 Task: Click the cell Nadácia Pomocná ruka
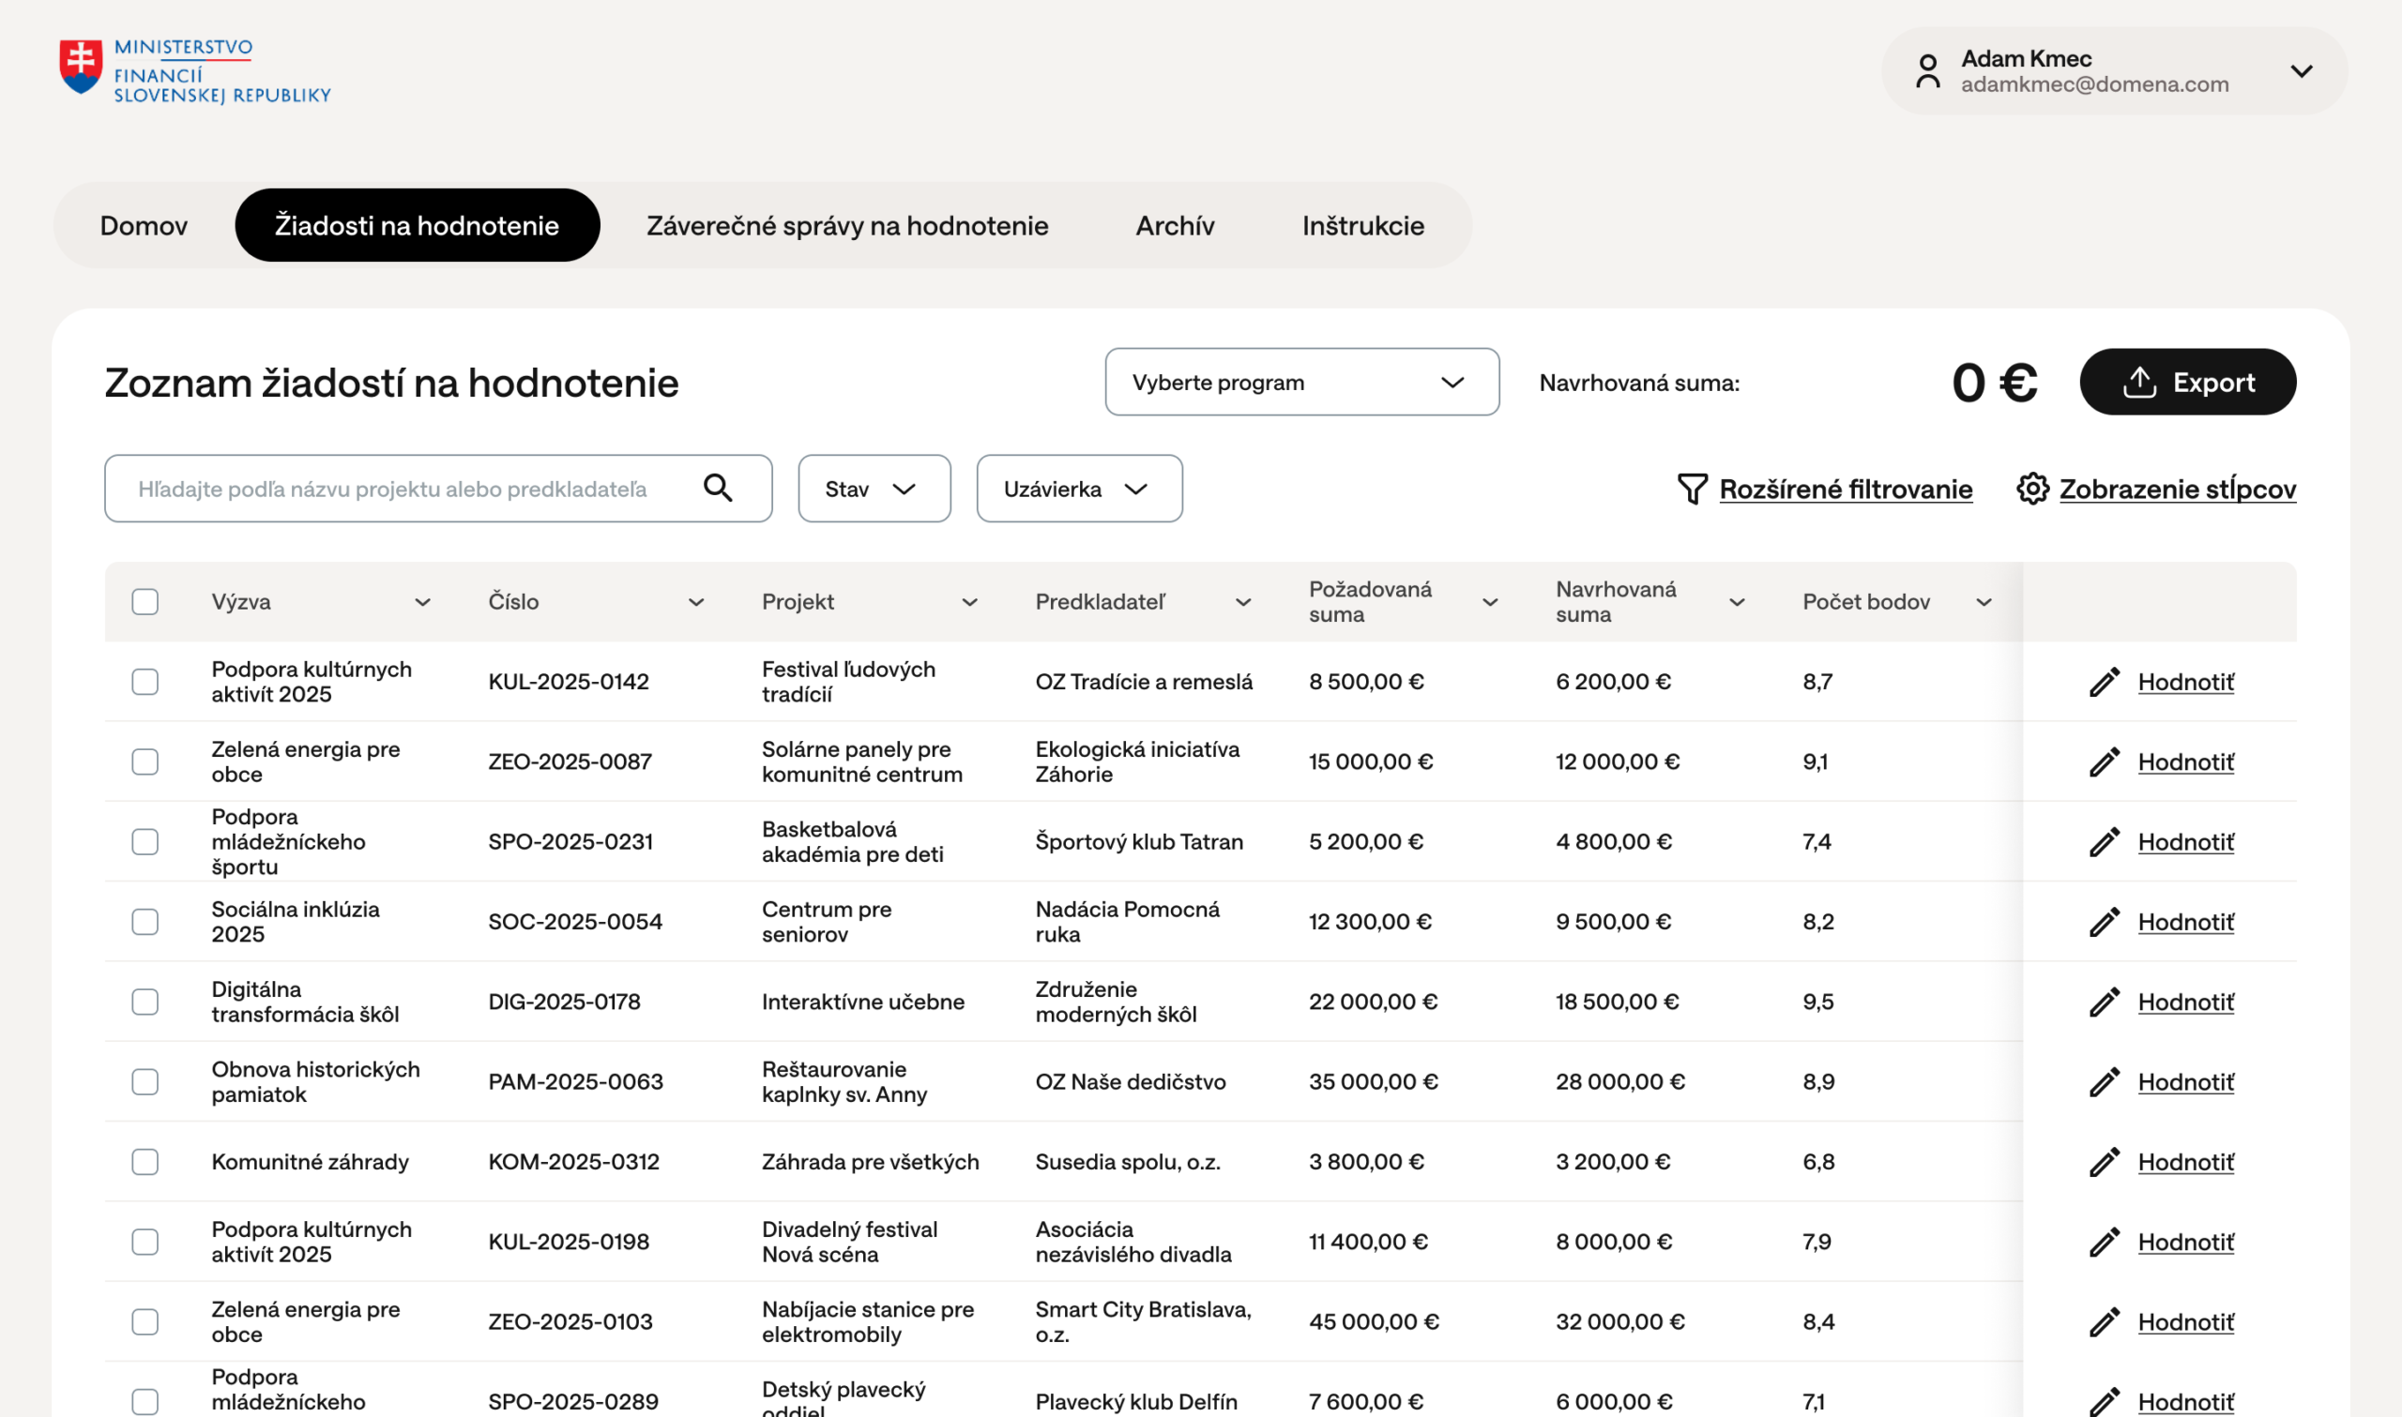click(1127, 923)
